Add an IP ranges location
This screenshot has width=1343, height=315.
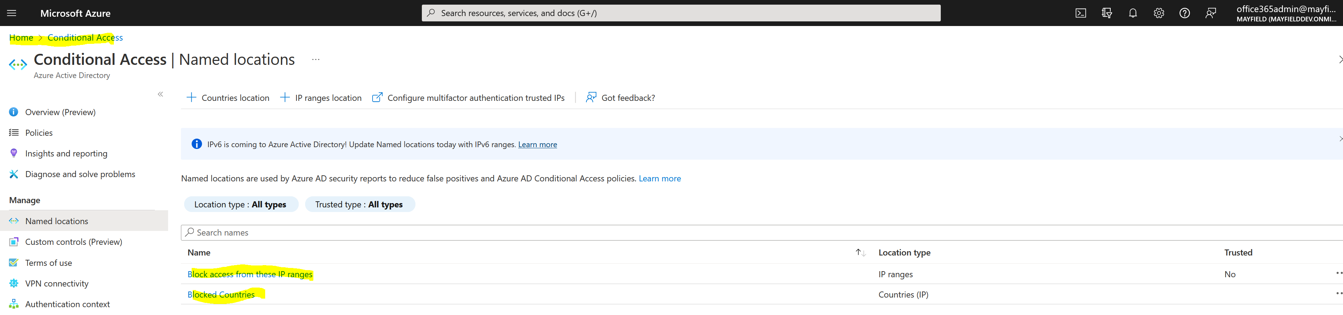click(x=320, y=97)
